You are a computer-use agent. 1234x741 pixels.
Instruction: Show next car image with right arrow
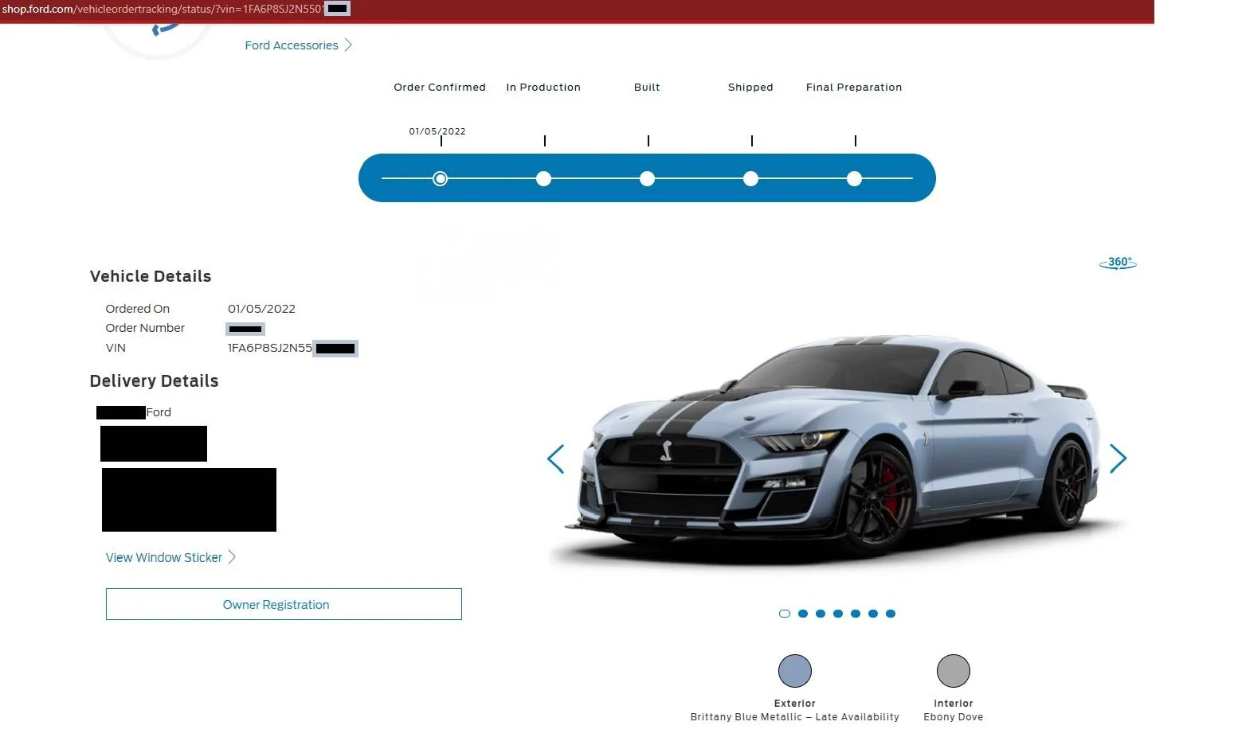coord(1118,458)
